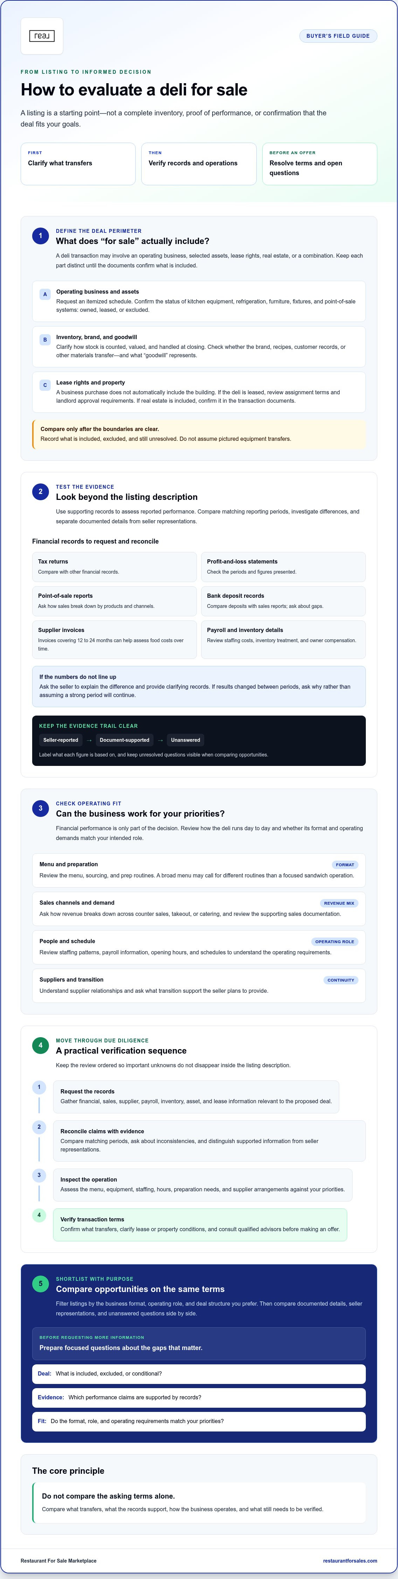Viewport: 398px width, 1579px height.
Task: Click the 'Evidence:' question row
Action: pos(199,1398)
